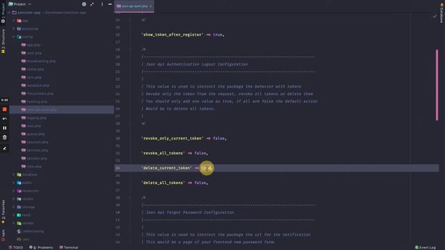Viewport: 445px width, 250px height.
Task: Open the Database tool window tab
Action: 442,12
